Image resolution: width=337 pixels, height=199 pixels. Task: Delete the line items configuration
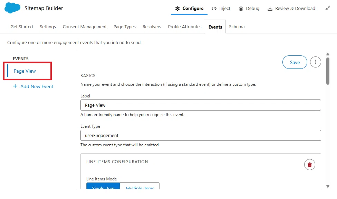click(x=309, y=165)
